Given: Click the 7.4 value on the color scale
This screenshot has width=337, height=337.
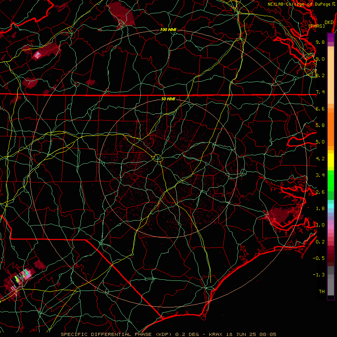Looking at the screenshot, I should (320, 92).
